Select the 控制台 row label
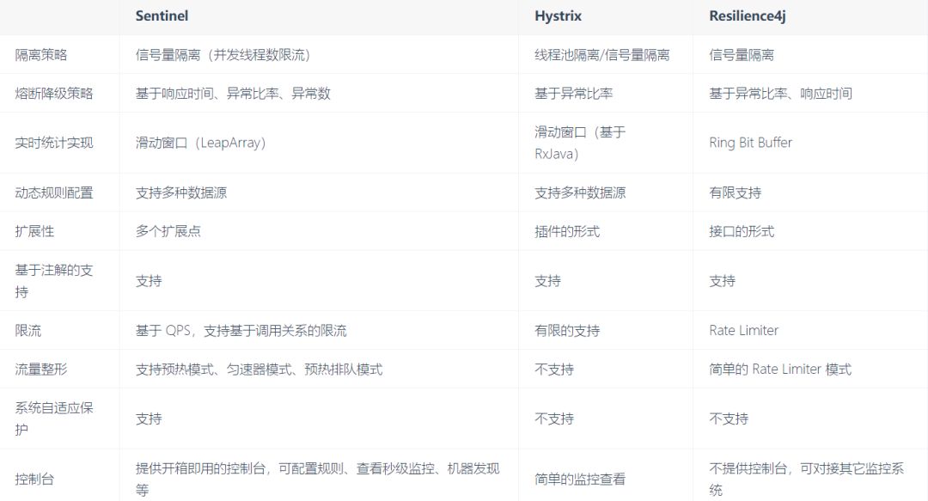Viewport: 928px width, 501px height. 34,480
